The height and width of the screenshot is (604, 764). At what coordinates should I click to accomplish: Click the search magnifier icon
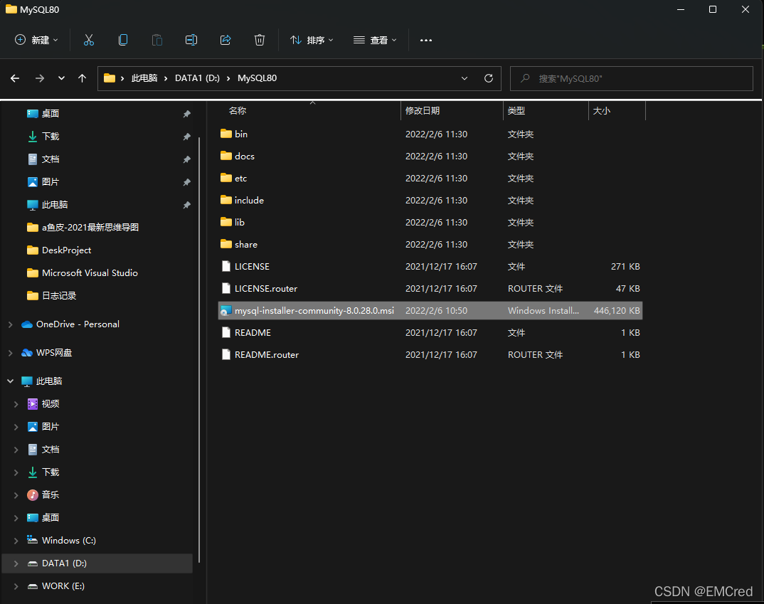click(525, 78)
